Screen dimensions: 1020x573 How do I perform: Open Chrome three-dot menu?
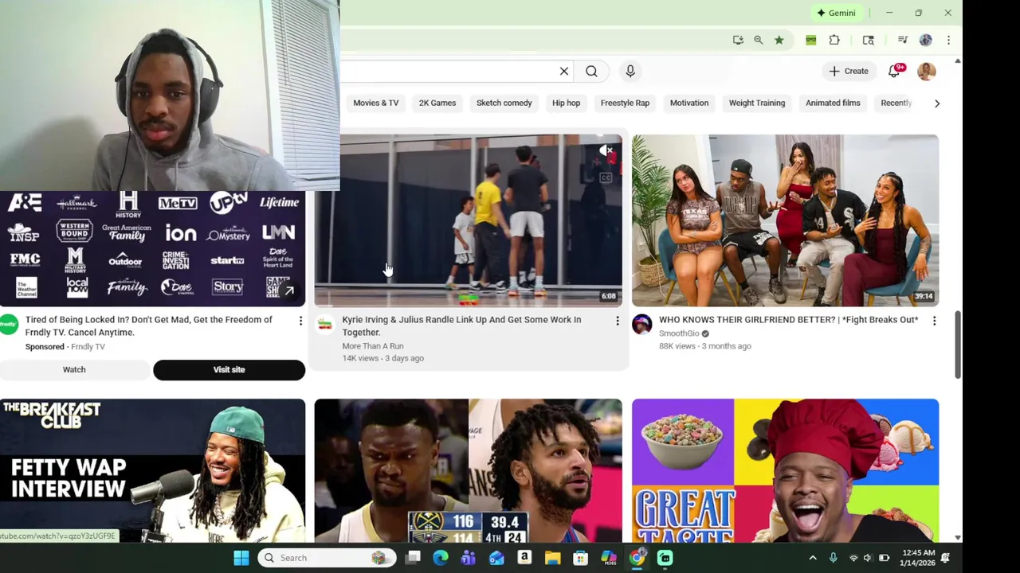pos(948,40)
